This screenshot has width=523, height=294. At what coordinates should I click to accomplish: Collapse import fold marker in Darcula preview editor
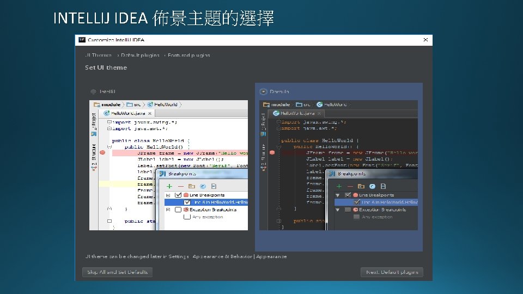(x=279, y=122)
